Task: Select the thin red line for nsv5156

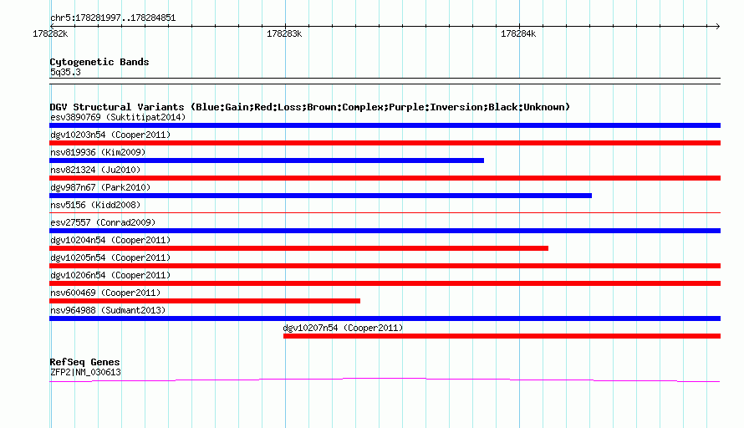Action: (385, 212)
